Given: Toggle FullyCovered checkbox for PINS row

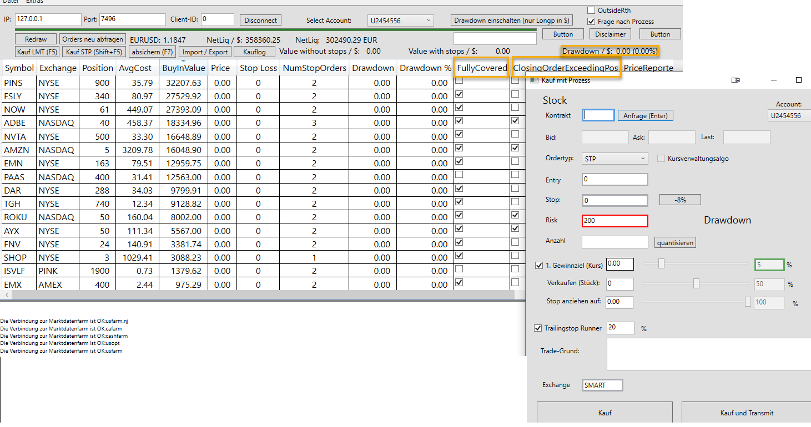Looking at the screenshot, I should tap(459, 81).
